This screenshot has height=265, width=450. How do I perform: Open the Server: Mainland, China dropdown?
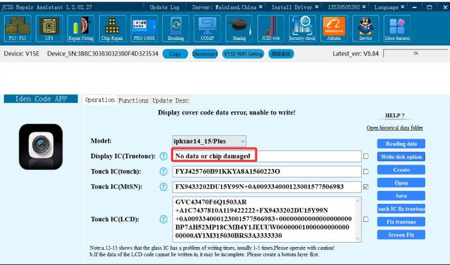coord(227,7)
